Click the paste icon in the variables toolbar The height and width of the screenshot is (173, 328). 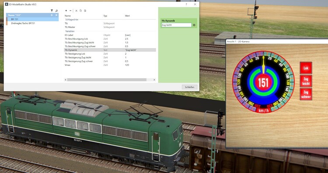(85, 10)
